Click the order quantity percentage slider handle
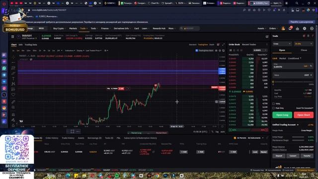Screen dimensions: 318x179 pyautogui.click(x=273, y=82)
